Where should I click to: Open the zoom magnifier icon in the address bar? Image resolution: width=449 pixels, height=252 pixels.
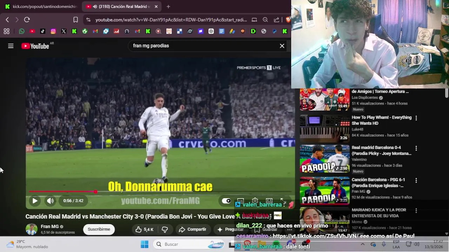266,20
